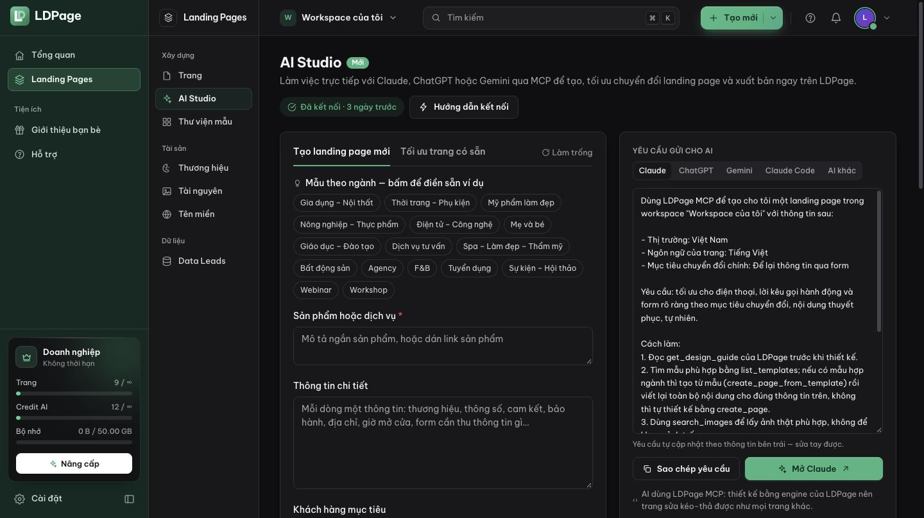Click Làm trống reset button
The image size is (924, 518).
point(567,153)
